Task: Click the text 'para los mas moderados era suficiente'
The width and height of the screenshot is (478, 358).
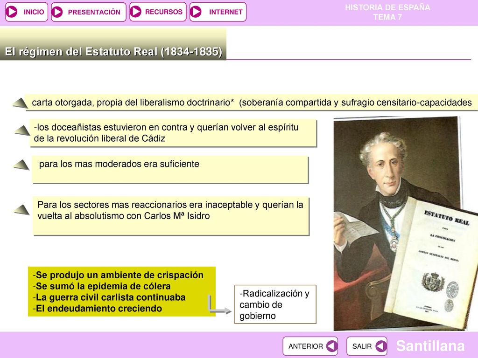Action: [119, 164]
